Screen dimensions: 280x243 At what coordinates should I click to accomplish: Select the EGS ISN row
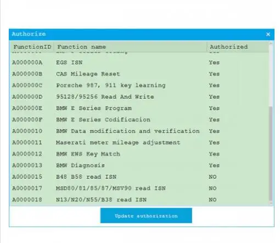pyautogui.click(x=139, y=63)
